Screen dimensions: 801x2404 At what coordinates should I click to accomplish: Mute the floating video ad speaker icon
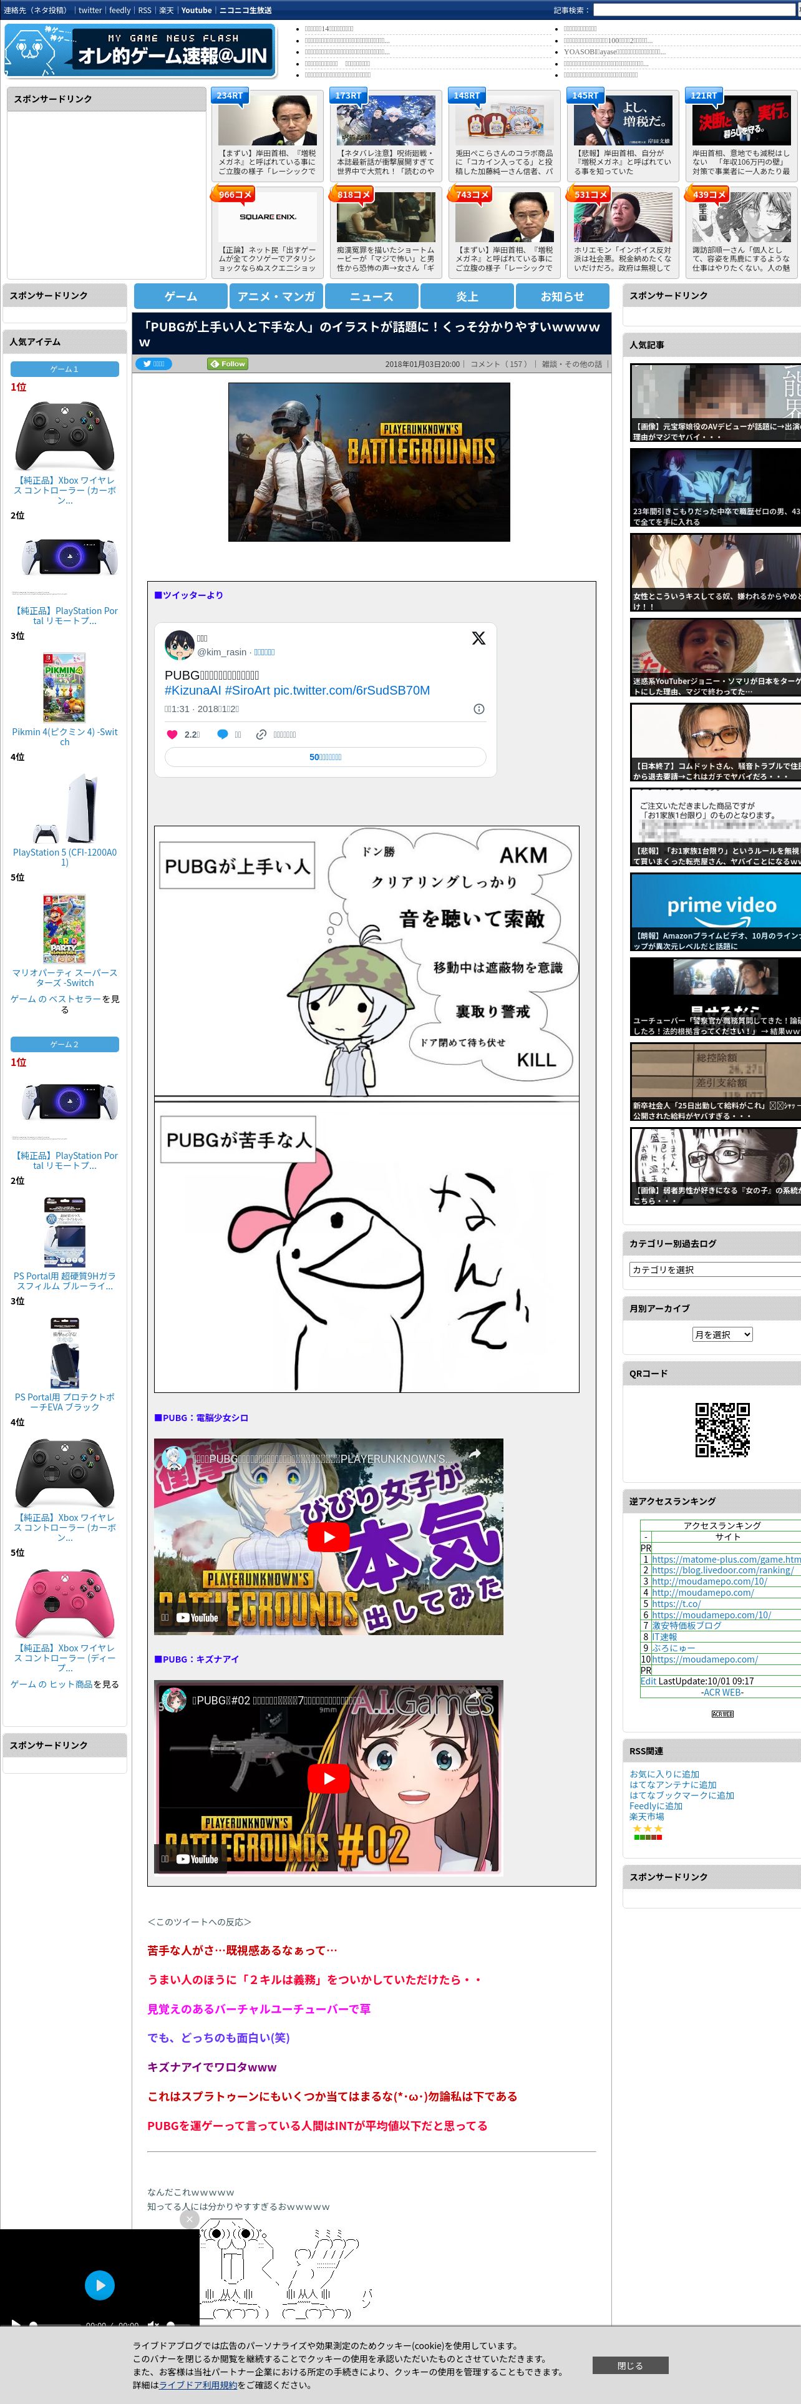[x=153, y=2323]
